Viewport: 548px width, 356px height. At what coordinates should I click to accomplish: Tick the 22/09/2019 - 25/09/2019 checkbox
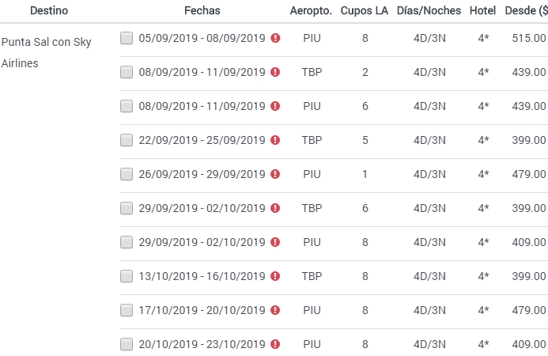coord(127,140)
